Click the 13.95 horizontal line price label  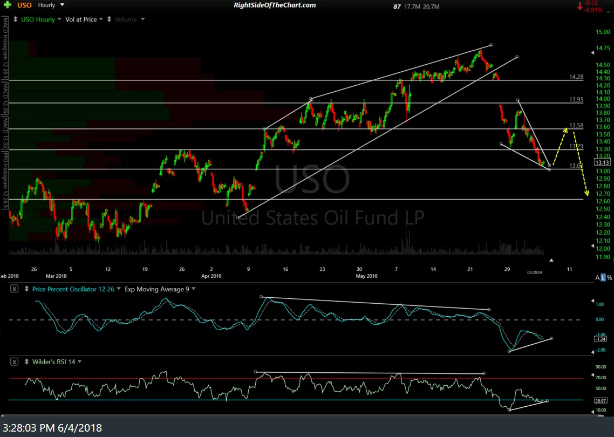pos(576,99)
